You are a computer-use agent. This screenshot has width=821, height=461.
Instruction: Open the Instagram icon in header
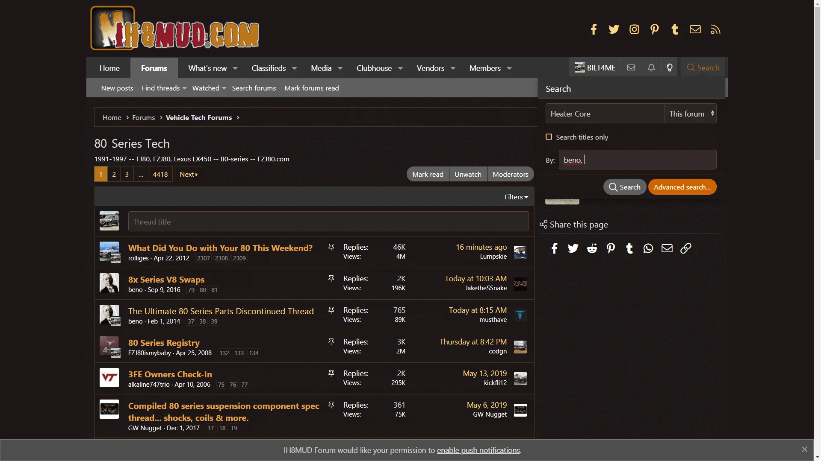coord(634,29)
